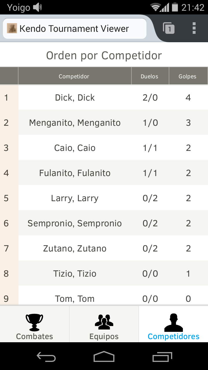Viewport: 208px width, 370px height.
Task: Tap the Orden por Competidor heading
Action: pyautogui.click(x=104, y=55)
